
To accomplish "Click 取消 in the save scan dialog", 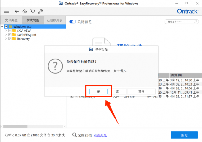I will click(x=141, y=91).
